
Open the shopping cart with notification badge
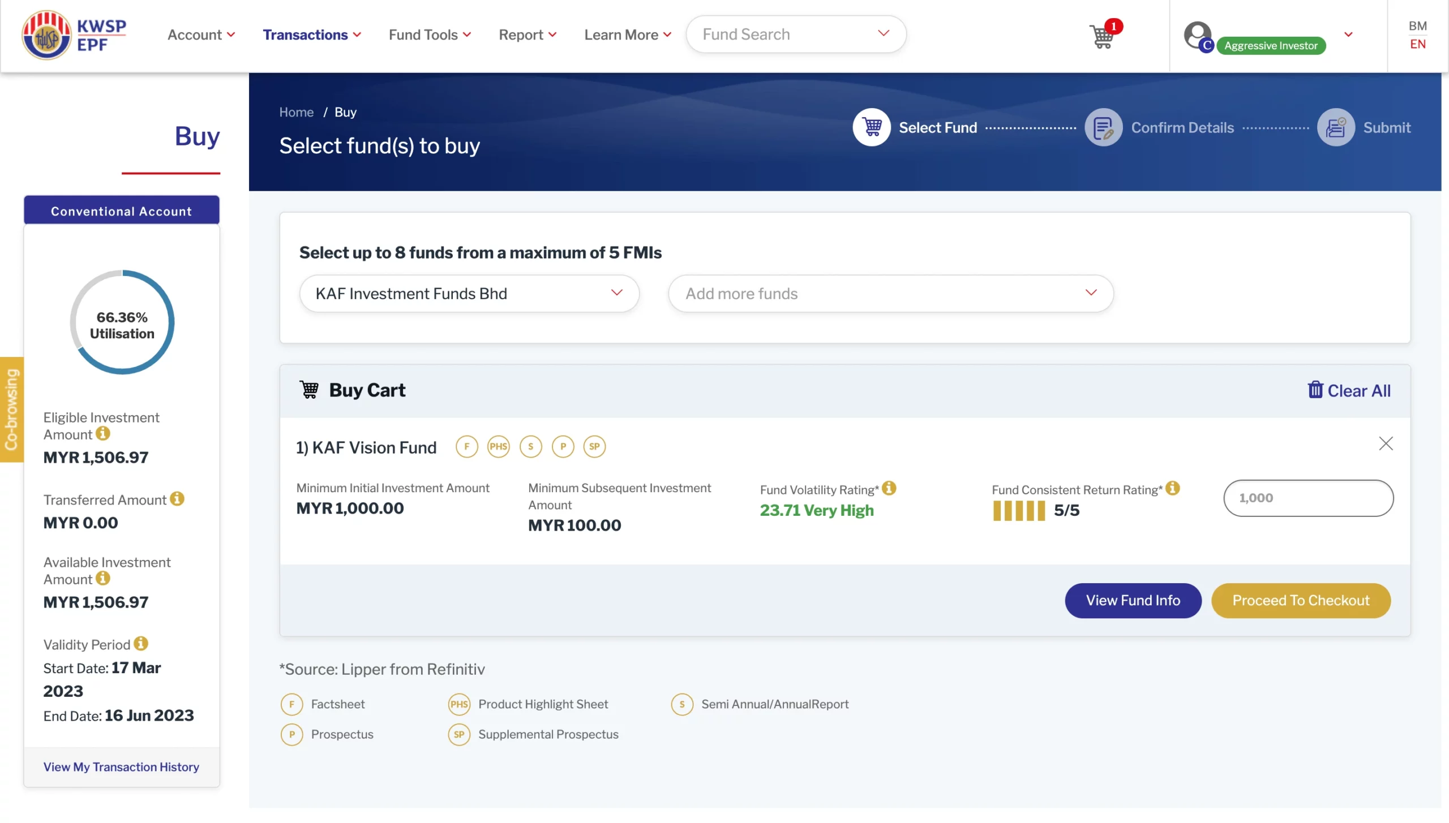[1104, 36]
